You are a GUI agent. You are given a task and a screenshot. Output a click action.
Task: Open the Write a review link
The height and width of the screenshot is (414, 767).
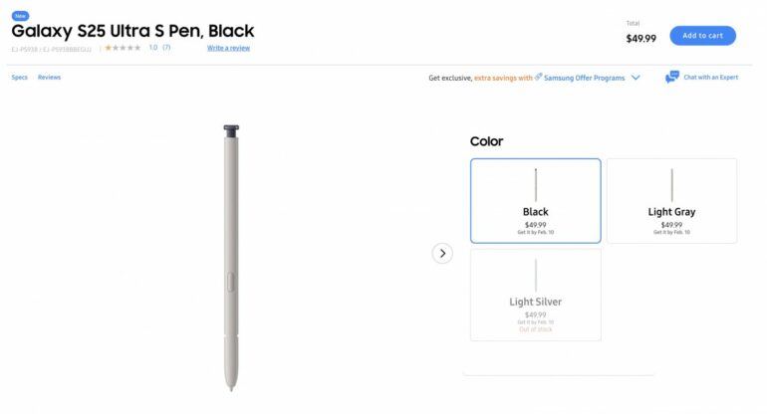click(x=228, y=48)
